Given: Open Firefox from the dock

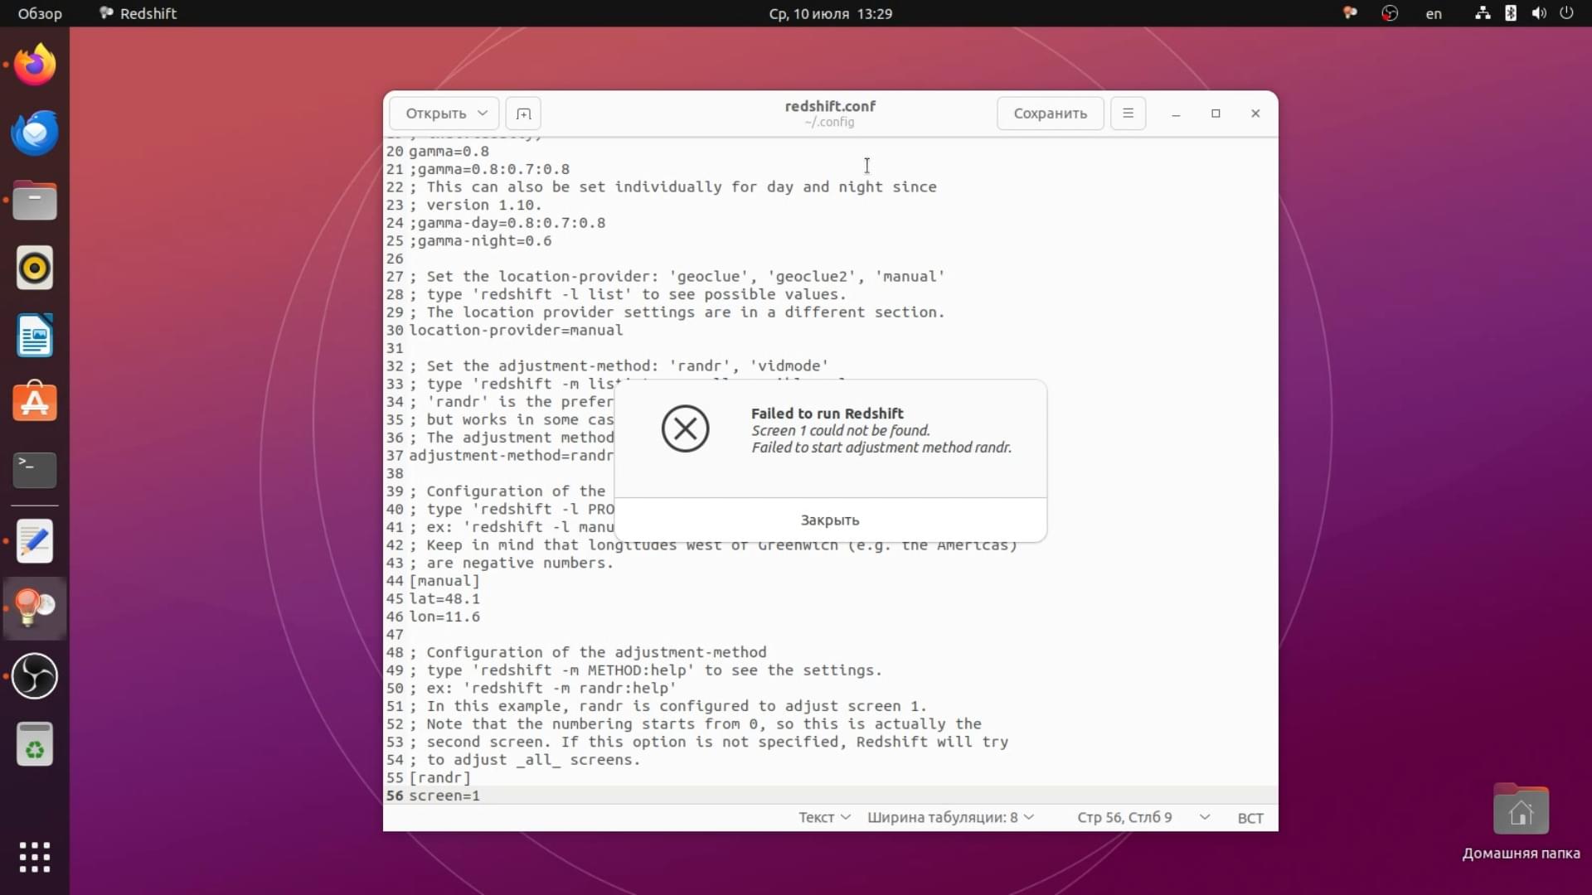Looking at the screenshot, I should 35,65.
